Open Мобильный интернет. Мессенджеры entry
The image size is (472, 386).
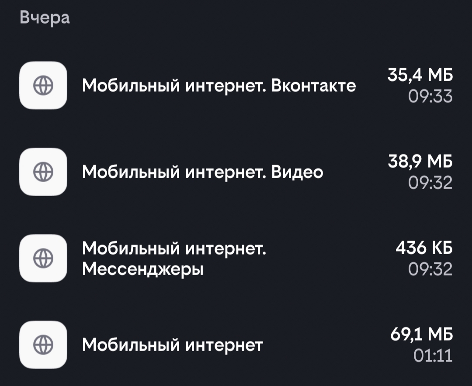236,258
